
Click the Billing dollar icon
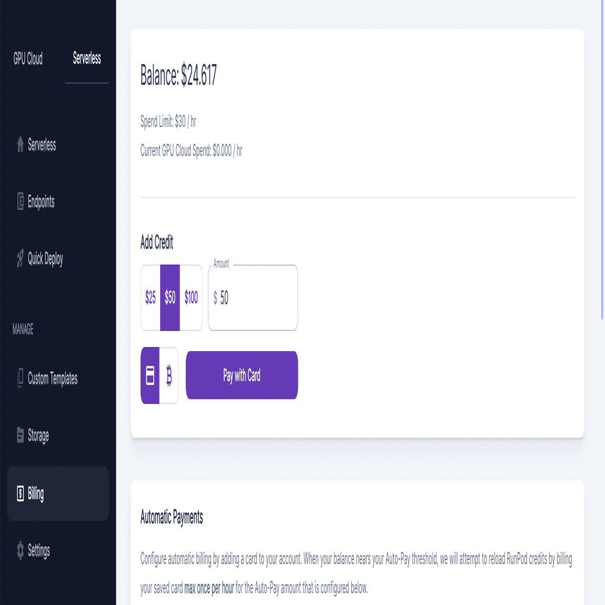[x=20, y=493]
